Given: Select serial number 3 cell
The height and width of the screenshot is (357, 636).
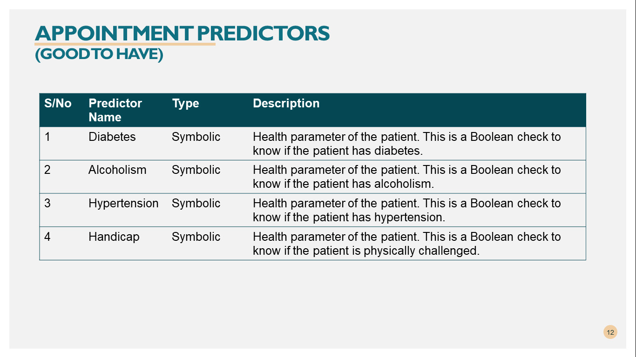Looking at the screenshot, I should pos(47,204).
